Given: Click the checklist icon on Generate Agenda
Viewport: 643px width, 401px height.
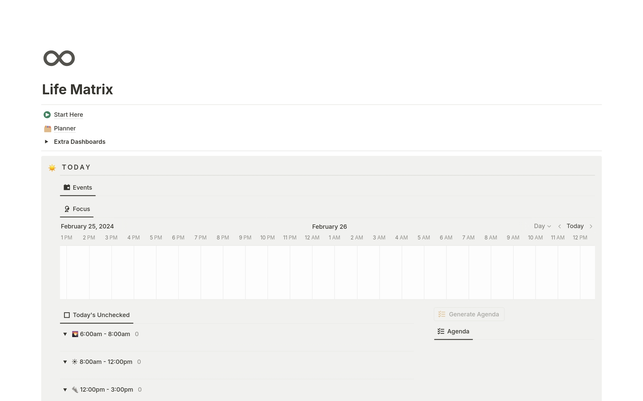Looking at the screenshot, I should click(x=442, y=314).
